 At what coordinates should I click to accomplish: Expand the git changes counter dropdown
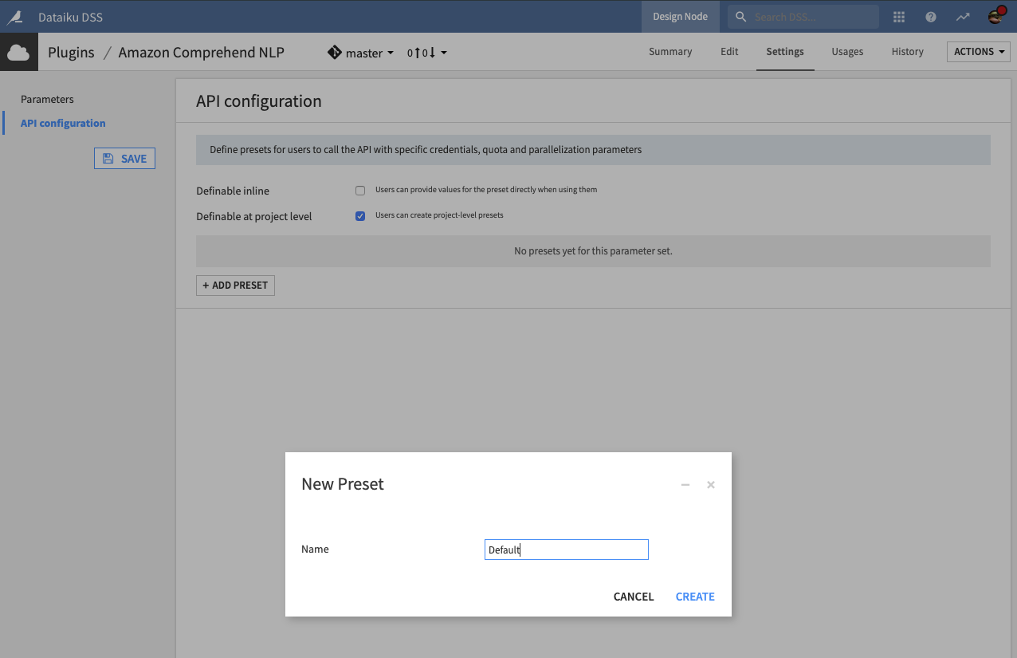point(426,53)
